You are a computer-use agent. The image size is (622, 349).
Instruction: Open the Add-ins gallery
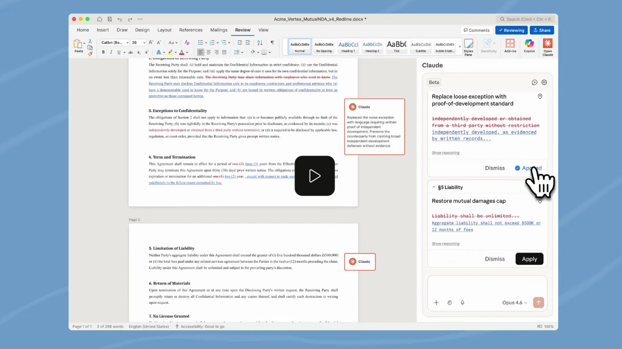click(510, 46)
